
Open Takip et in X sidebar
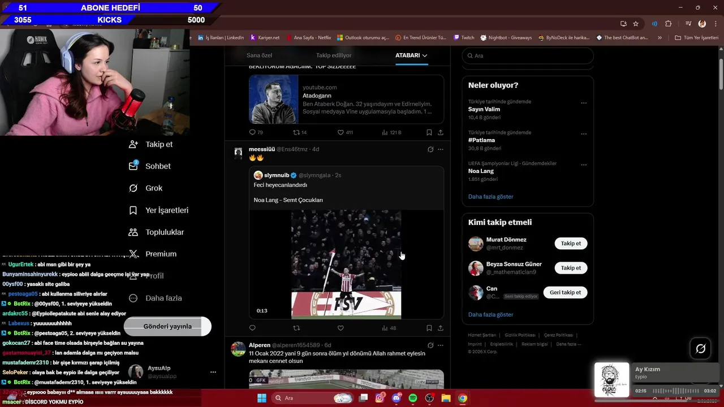pyautogui.click(x=151, y=144)
